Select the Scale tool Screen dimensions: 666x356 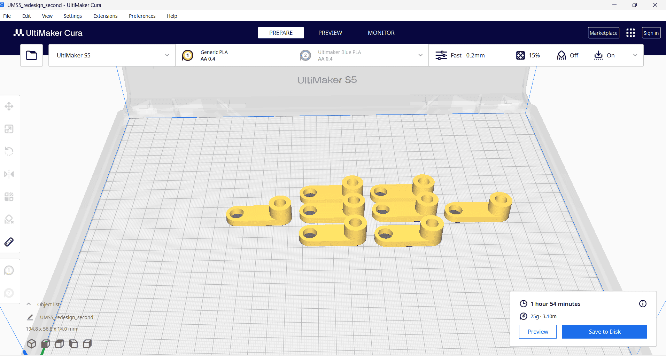point(9,129)
